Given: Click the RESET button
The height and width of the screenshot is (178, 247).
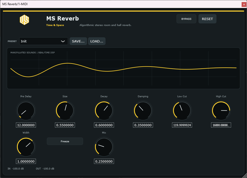Looking at the screenshot, I should [207, 19].
